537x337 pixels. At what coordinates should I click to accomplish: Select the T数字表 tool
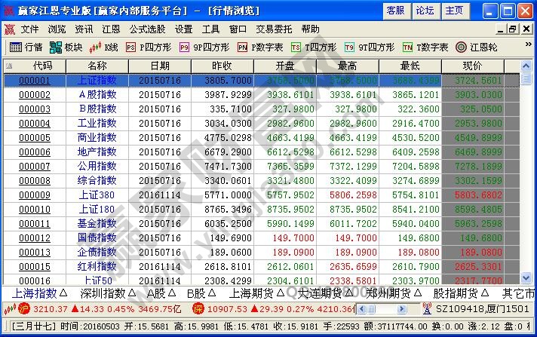click(x=425, y=47)
